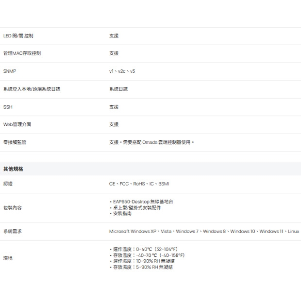This screenshot has height=301, width=301.
Task: Select the 'Web管理介面' label
Action: coord(17,125)
